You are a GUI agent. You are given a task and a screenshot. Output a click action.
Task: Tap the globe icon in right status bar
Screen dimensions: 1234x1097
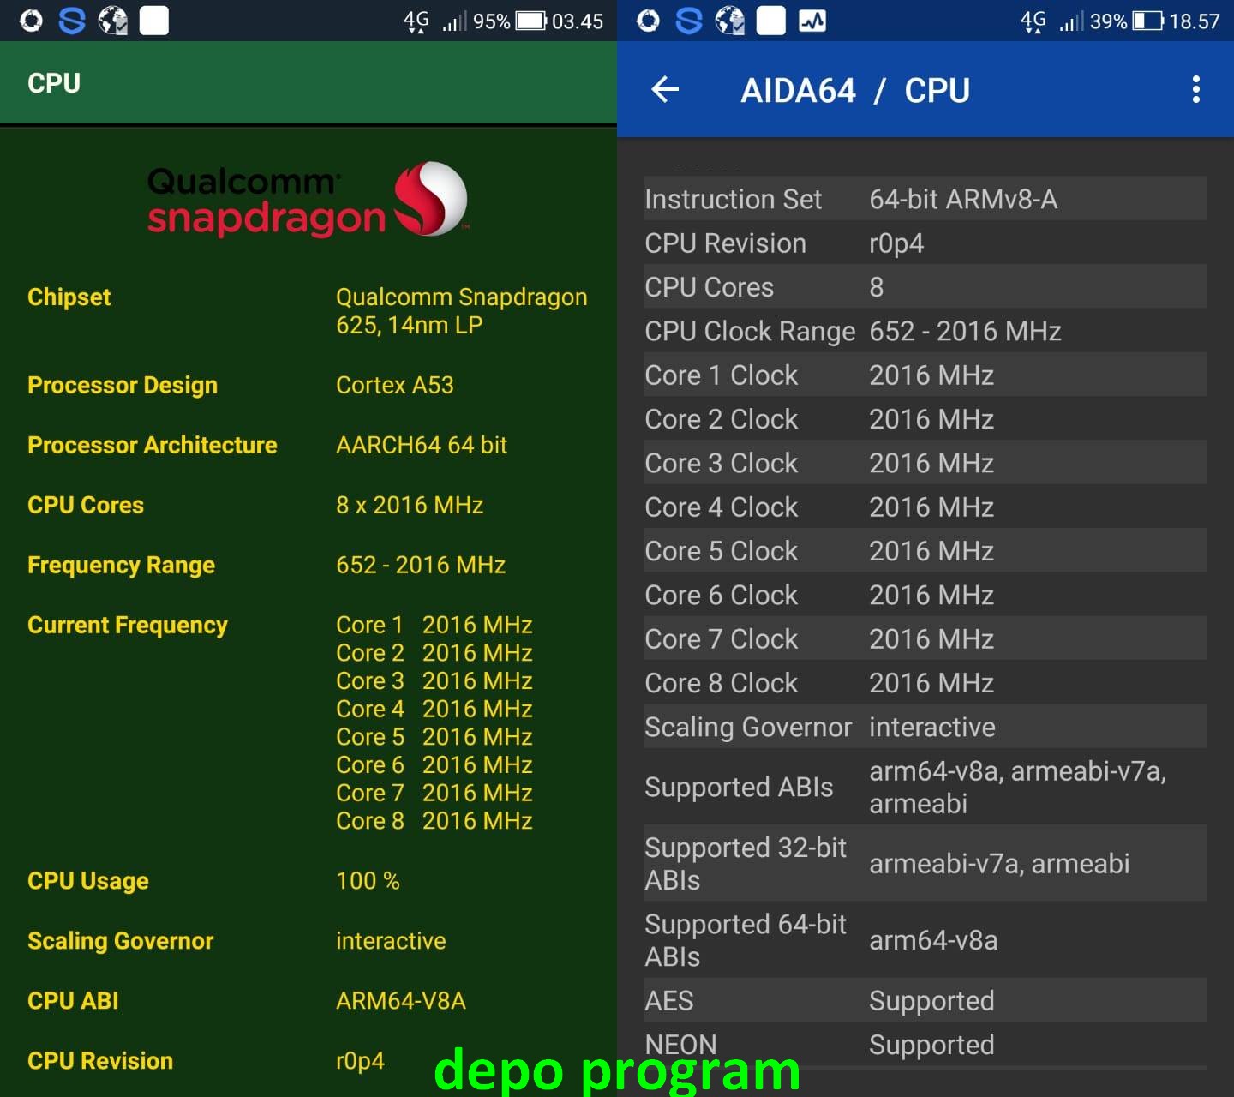click(x=729, y=21)
